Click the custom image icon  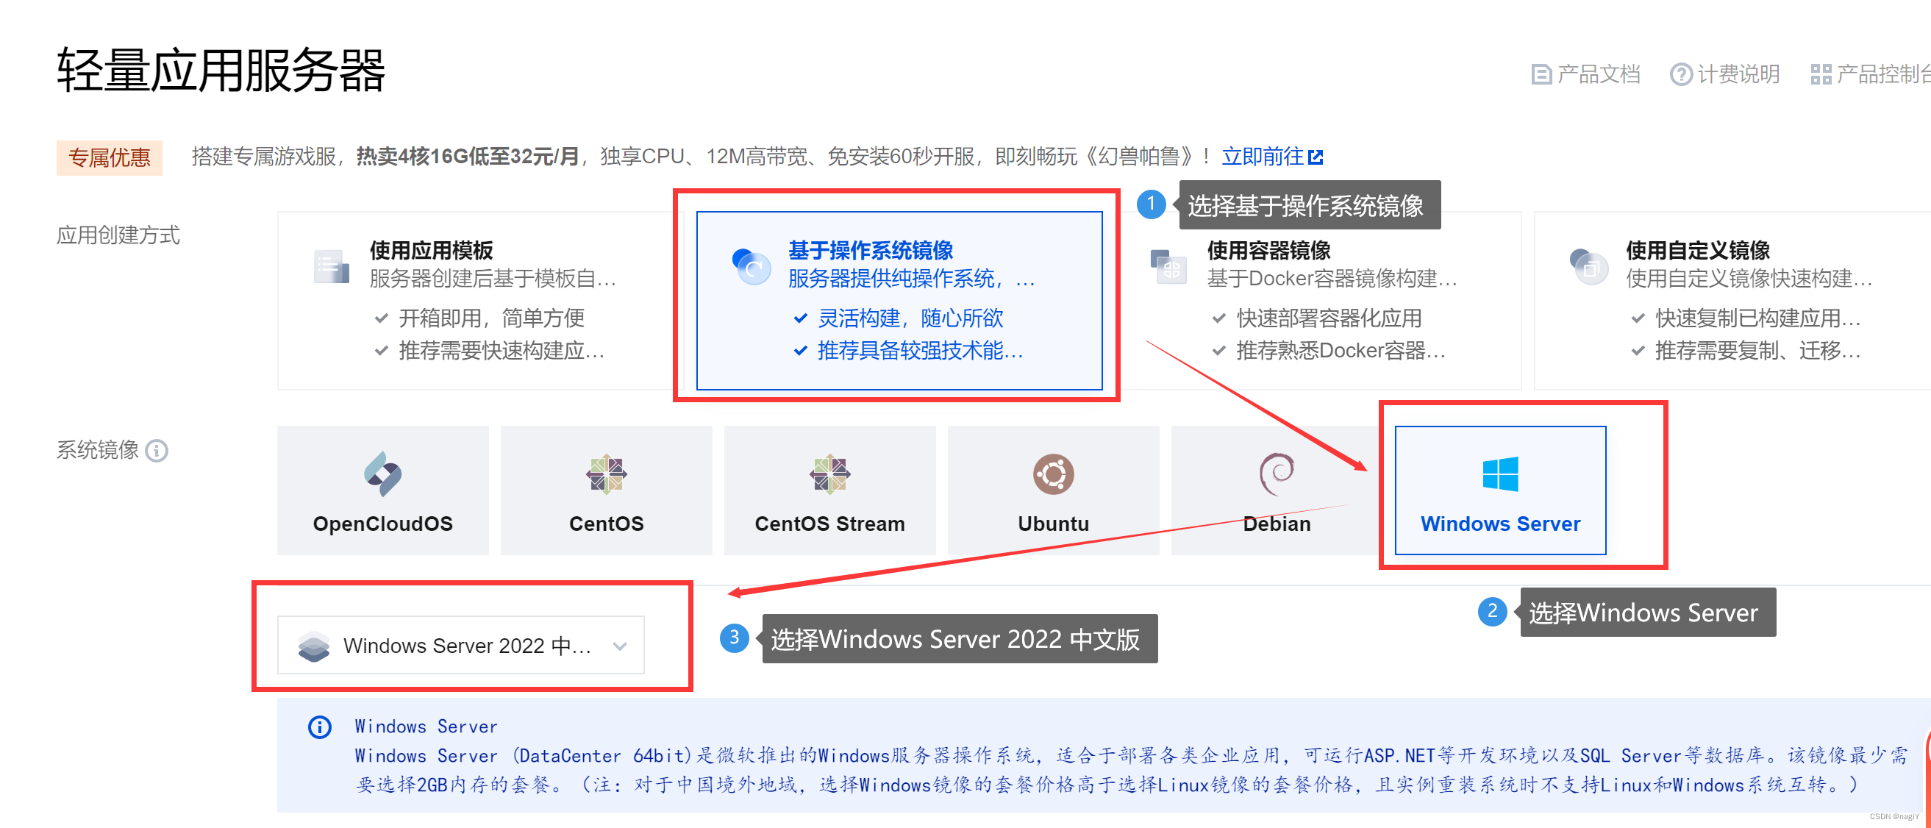1588,266
